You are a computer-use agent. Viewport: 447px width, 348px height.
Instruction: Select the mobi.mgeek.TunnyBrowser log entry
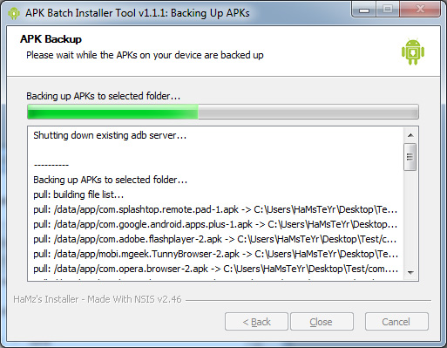click(215, 254)
